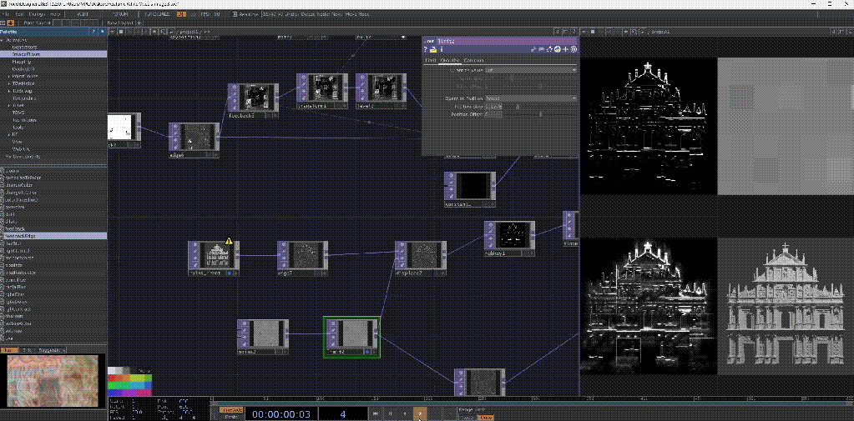Select feedbackEdge in the palette list
Image resolution: width=854 pixels, height=421 pixels.
[x=25, y=236]
